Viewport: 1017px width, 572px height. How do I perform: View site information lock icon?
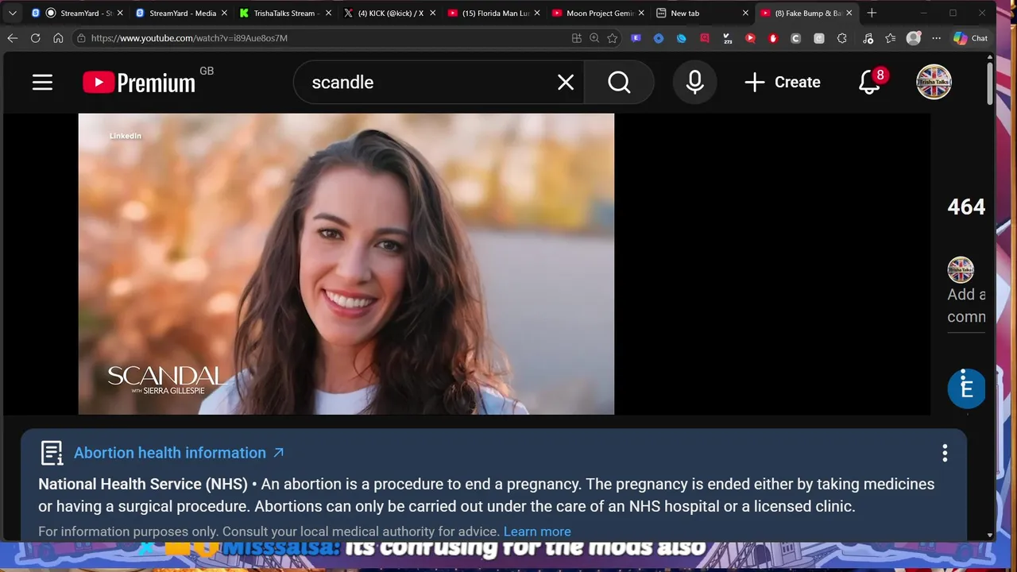pyautogui.click(x=81, y=38)
